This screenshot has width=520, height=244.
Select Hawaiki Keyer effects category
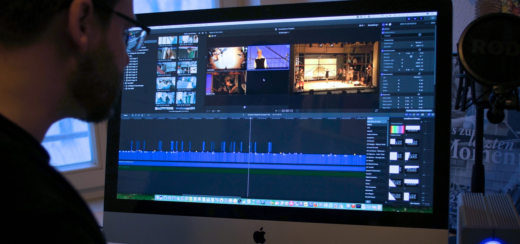[x=370, y=197]
